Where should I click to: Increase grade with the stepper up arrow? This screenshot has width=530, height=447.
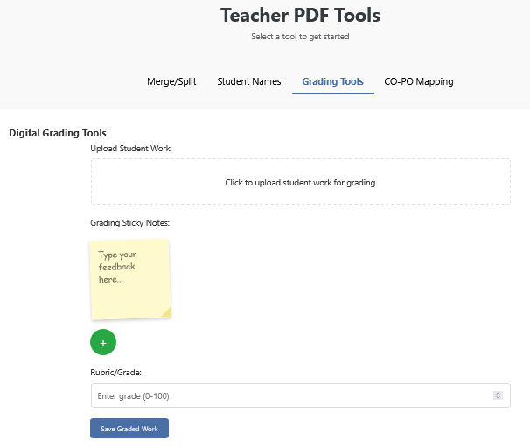pos(498,393)
